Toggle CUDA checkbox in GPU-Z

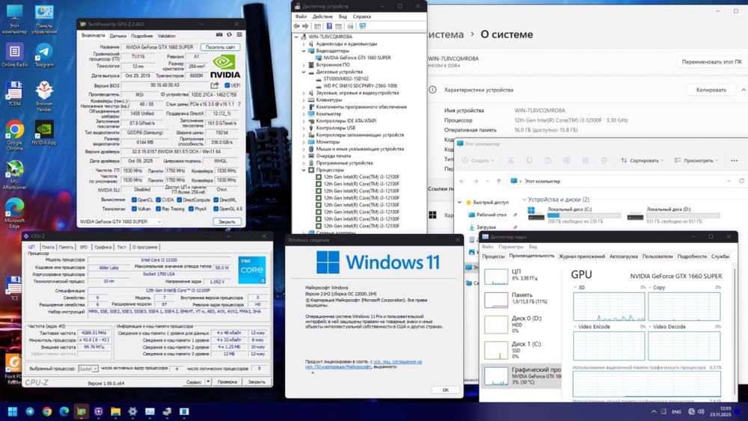(158, 200)
